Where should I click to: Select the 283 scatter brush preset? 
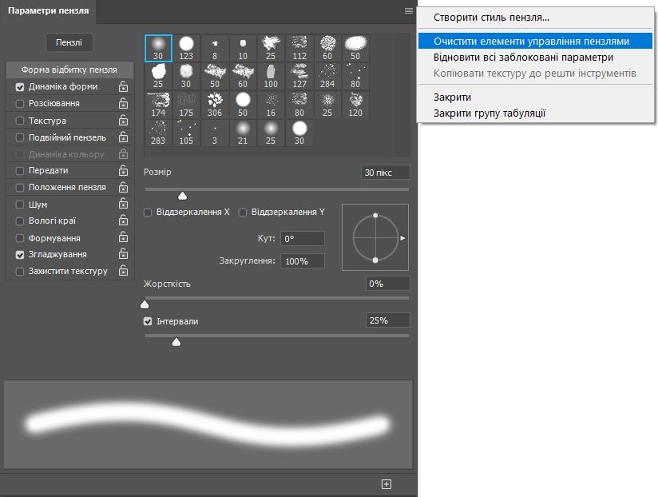point(158,133)
